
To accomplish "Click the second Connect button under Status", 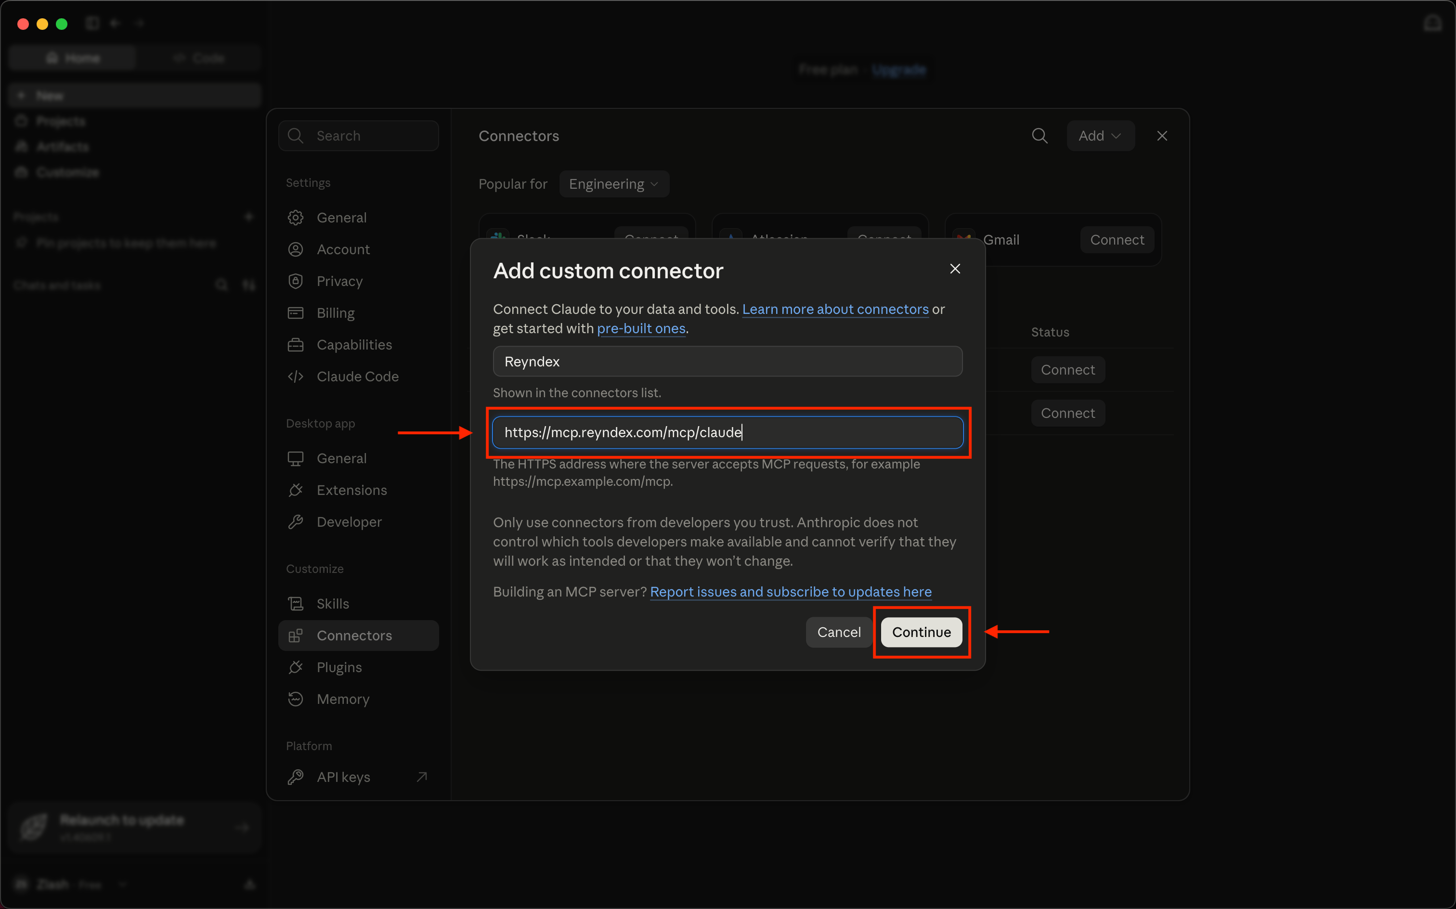I will point(1067,413).
